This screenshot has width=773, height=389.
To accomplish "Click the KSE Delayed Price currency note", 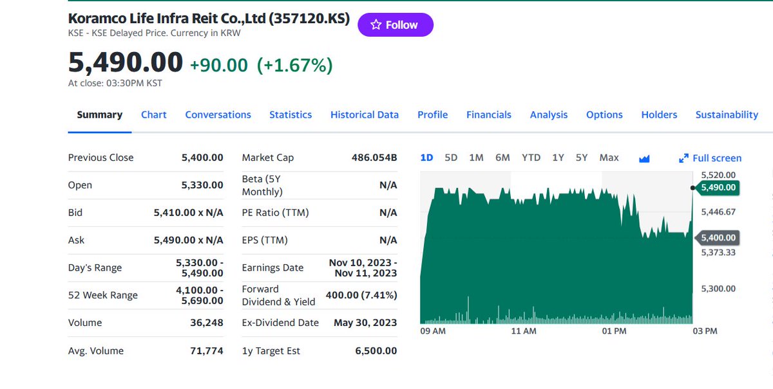I will tap(154, 33).
